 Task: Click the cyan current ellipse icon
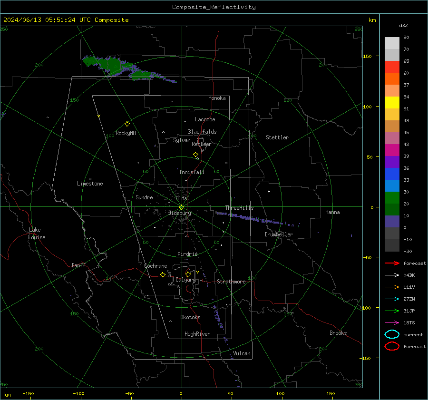[x=392, y=334]
